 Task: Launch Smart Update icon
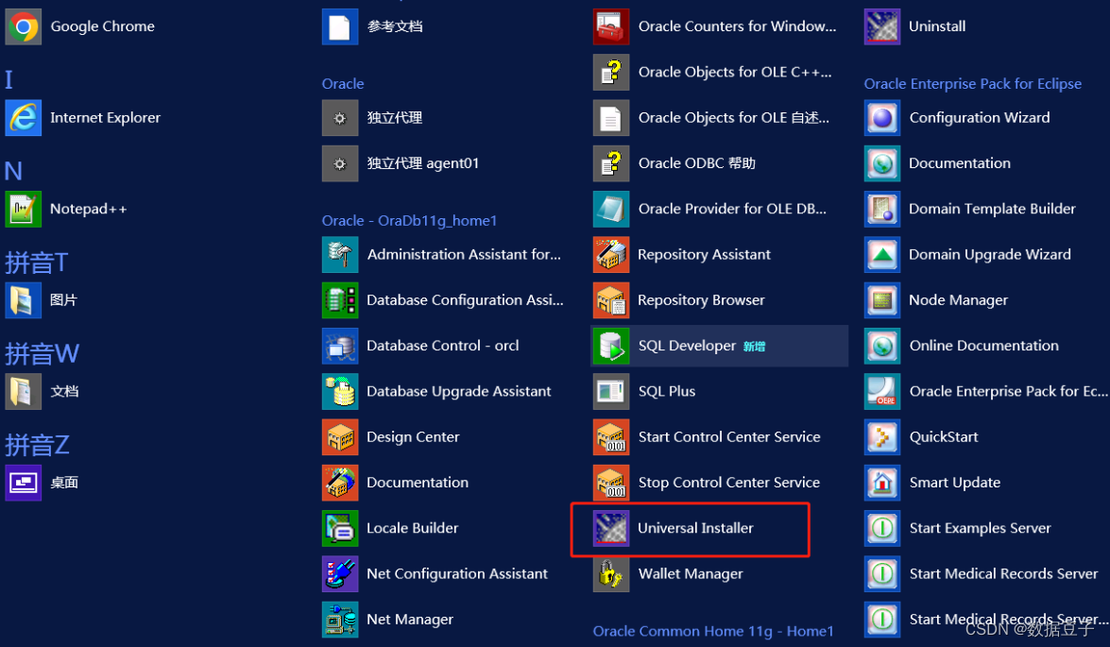882,483
